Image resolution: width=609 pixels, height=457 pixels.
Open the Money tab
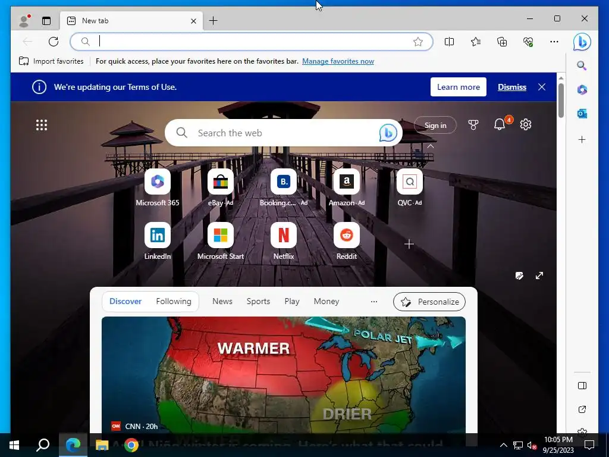[327, 301]
